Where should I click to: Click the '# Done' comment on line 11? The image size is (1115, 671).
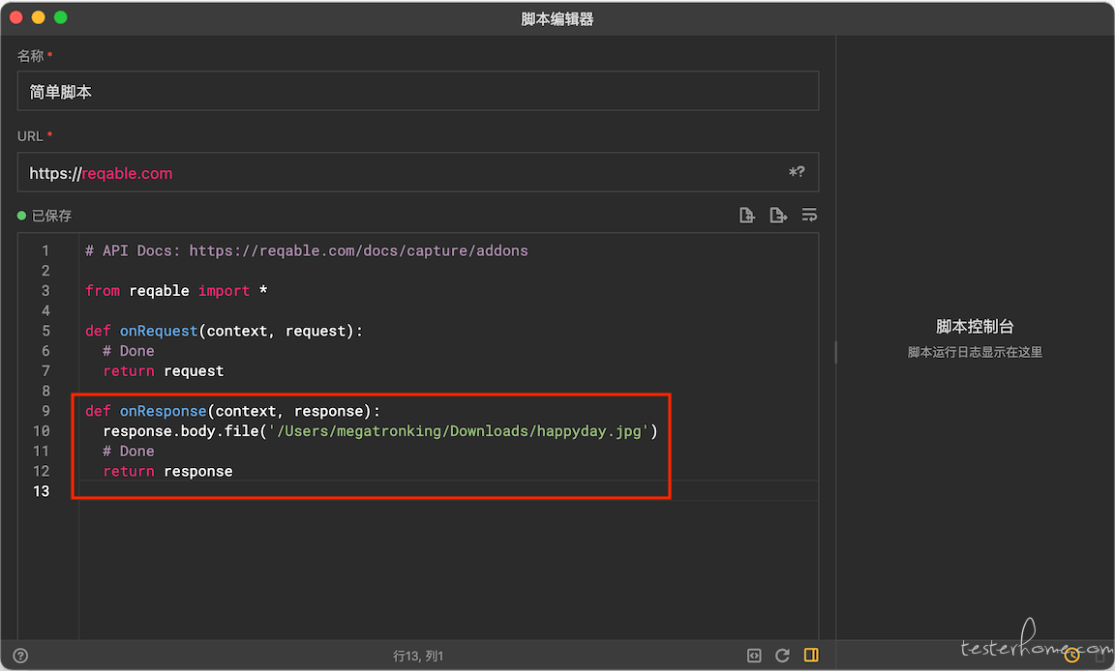[128, 451]
